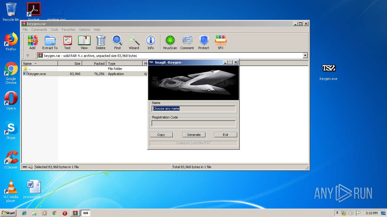Click the Test archive icon
387x217 pixels.
click(x=67, y=42)
